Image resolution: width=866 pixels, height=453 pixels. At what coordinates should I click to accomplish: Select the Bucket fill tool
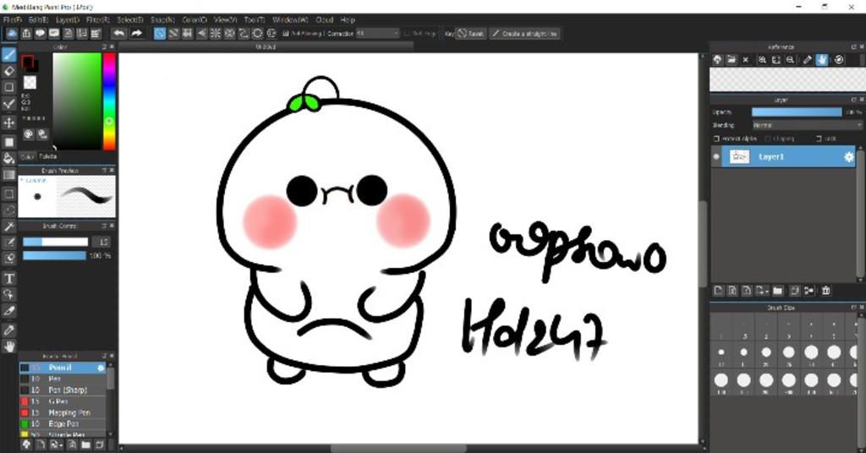(x=8, y=158)
